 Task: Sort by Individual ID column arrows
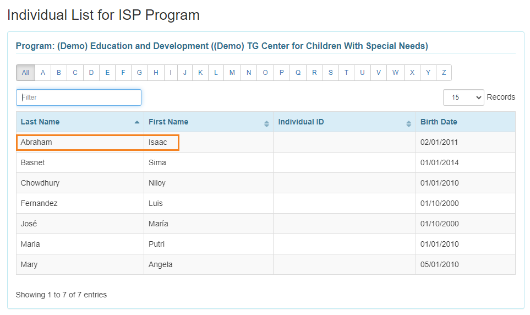click(409, 124)
